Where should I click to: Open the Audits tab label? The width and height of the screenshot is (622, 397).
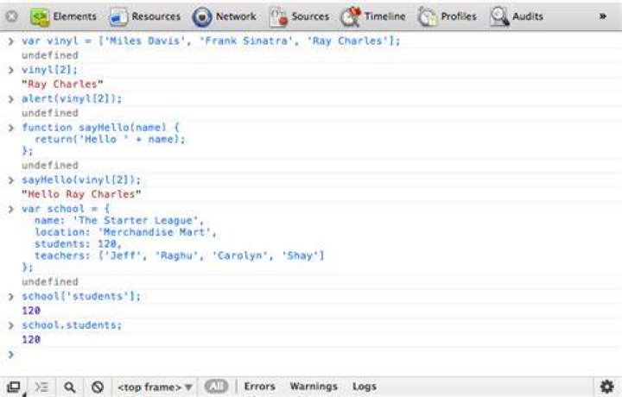[x=528, y=16]
